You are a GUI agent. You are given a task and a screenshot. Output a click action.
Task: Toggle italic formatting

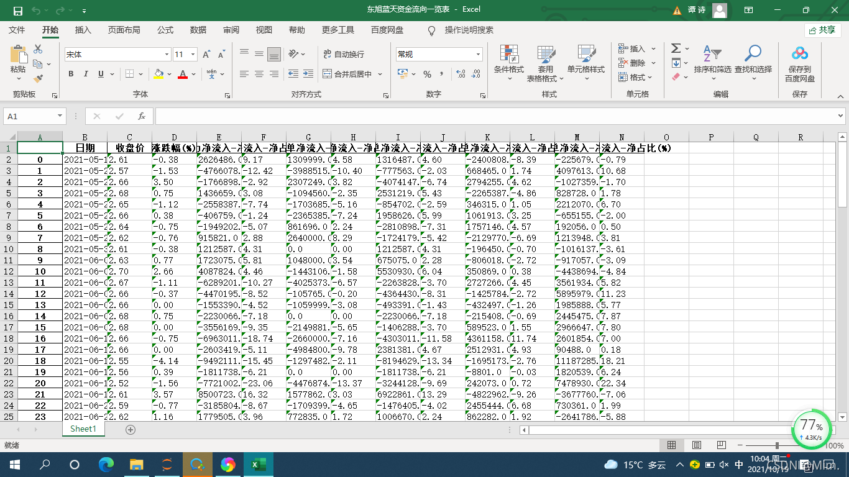(x=86, y=74)
